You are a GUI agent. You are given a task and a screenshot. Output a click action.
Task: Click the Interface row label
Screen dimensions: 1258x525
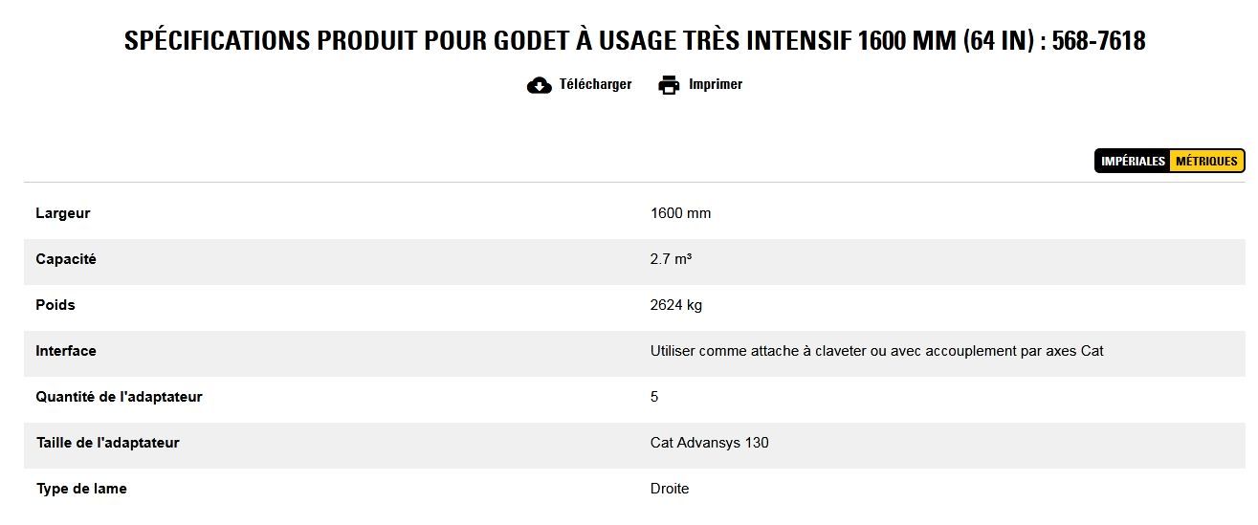coord(66,351)
